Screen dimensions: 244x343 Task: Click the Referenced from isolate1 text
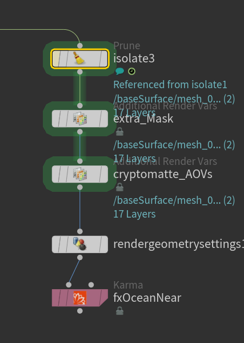pos(170,85)
